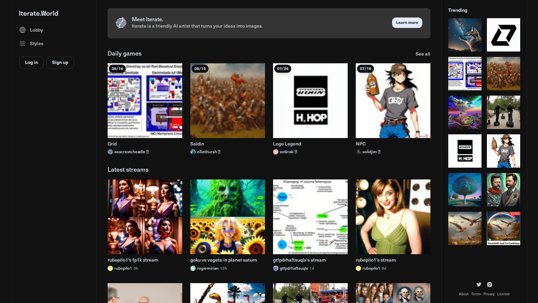538x303 pixels.
Task: Click the Grid game title
Action: [x=112, y=144]
